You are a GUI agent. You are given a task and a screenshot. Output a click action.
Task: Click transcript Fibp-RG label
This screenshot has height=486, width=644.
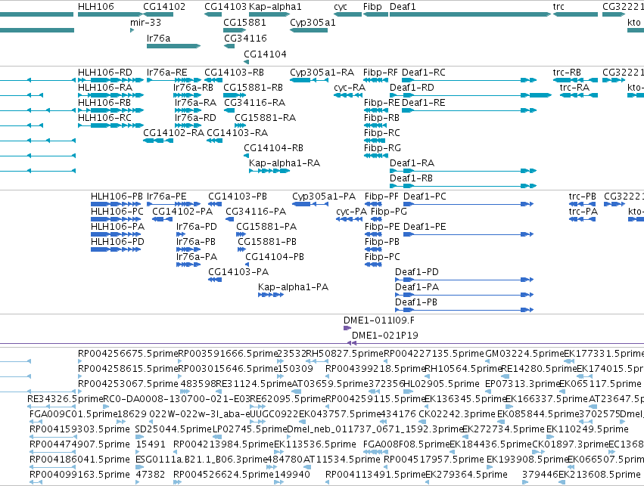click(x=382, y=148)
